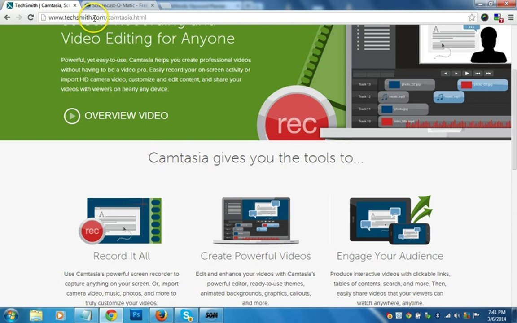
Task: Click the Chrome icon in system tray
Action: [x=408, y=316]
